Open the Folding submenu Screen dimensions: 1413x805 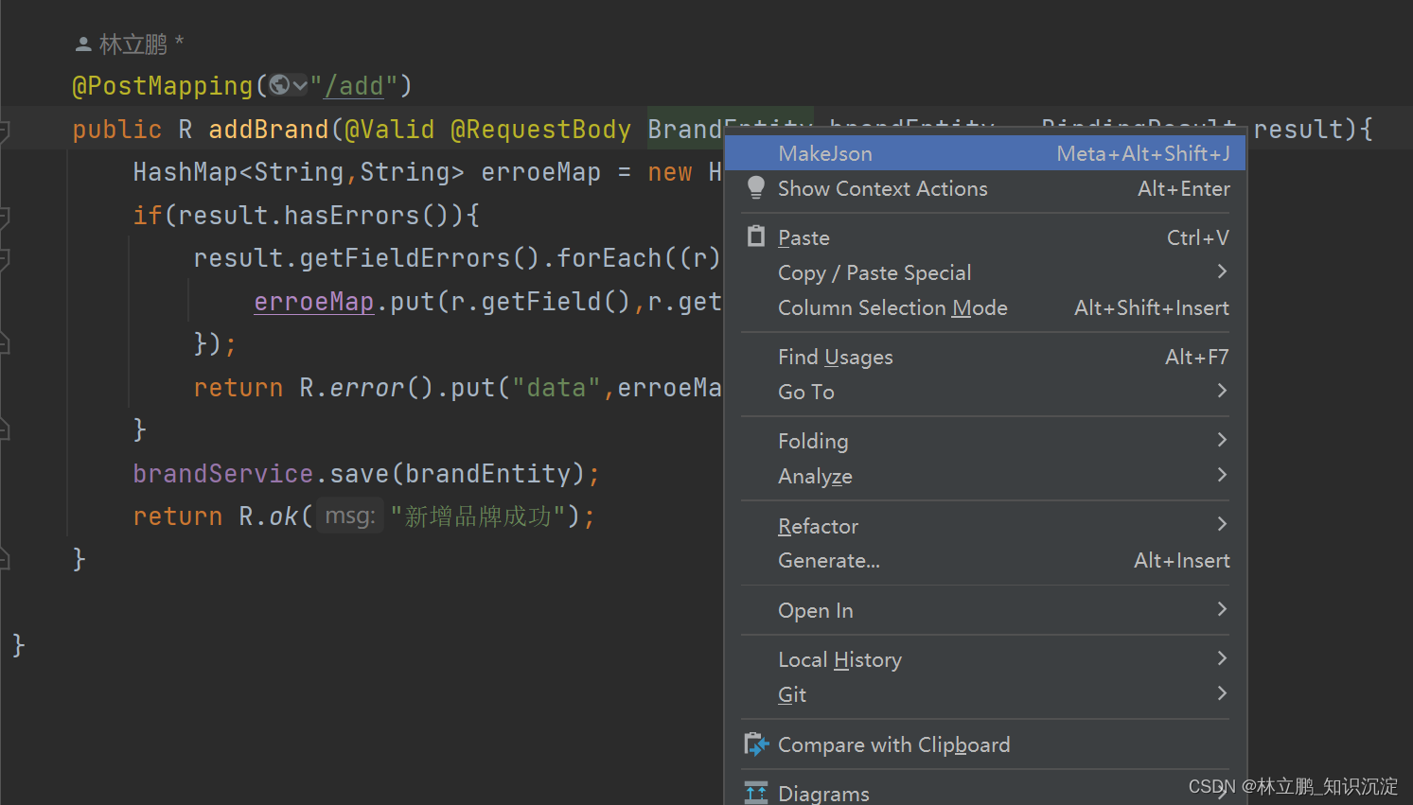coord(984,441)
